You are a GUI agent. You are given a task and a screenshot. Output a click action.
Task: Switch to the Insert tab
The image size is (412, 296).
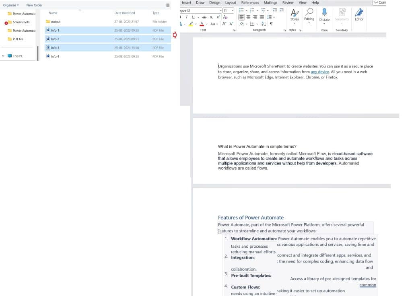pos(186,3)
